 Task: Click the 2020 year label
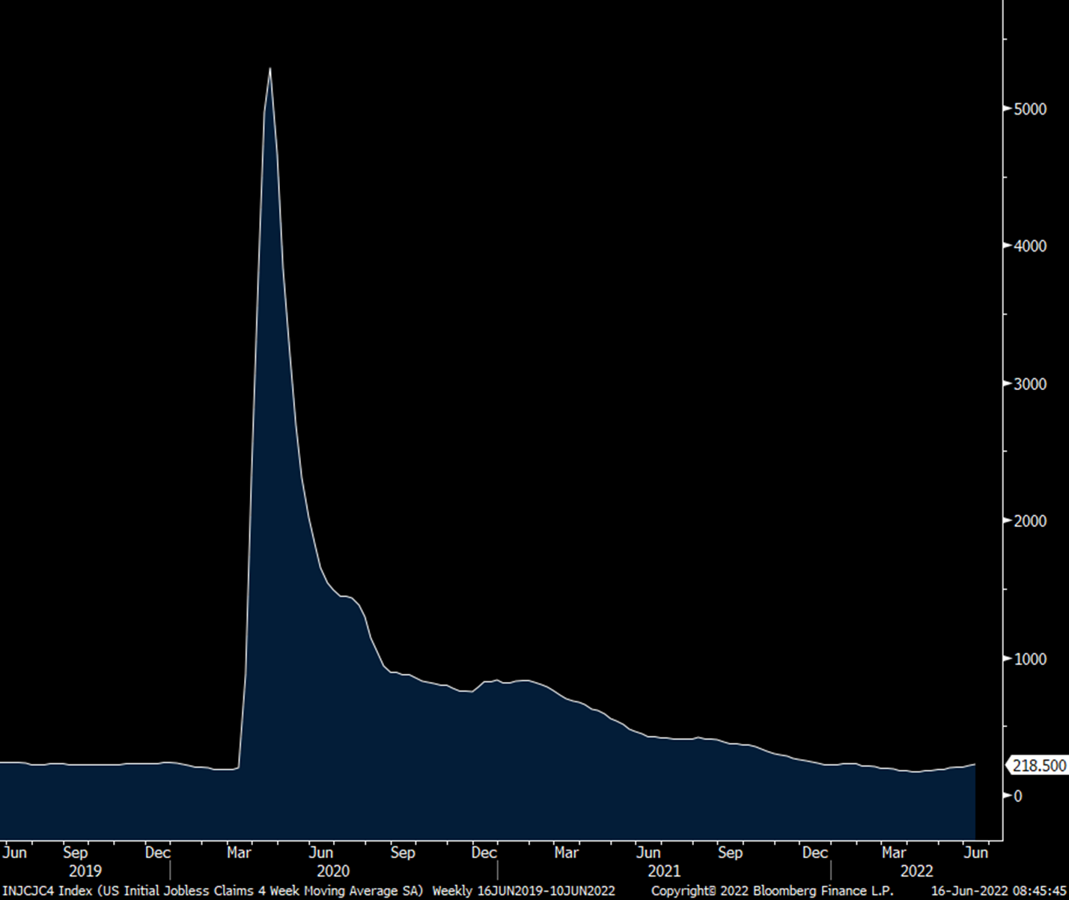pyautogui.click(x=333, y=871)
